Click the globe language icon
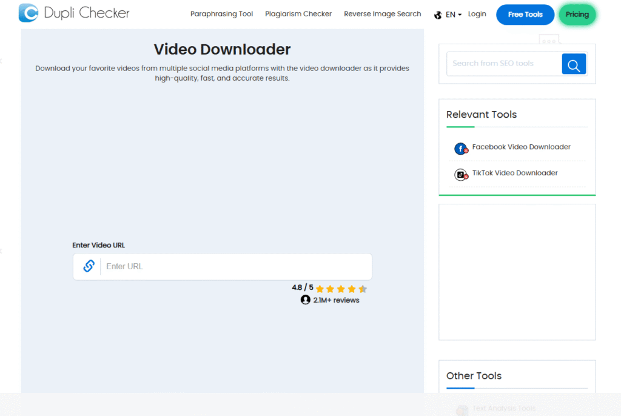 pyautogui.click(x=438, y=15)
